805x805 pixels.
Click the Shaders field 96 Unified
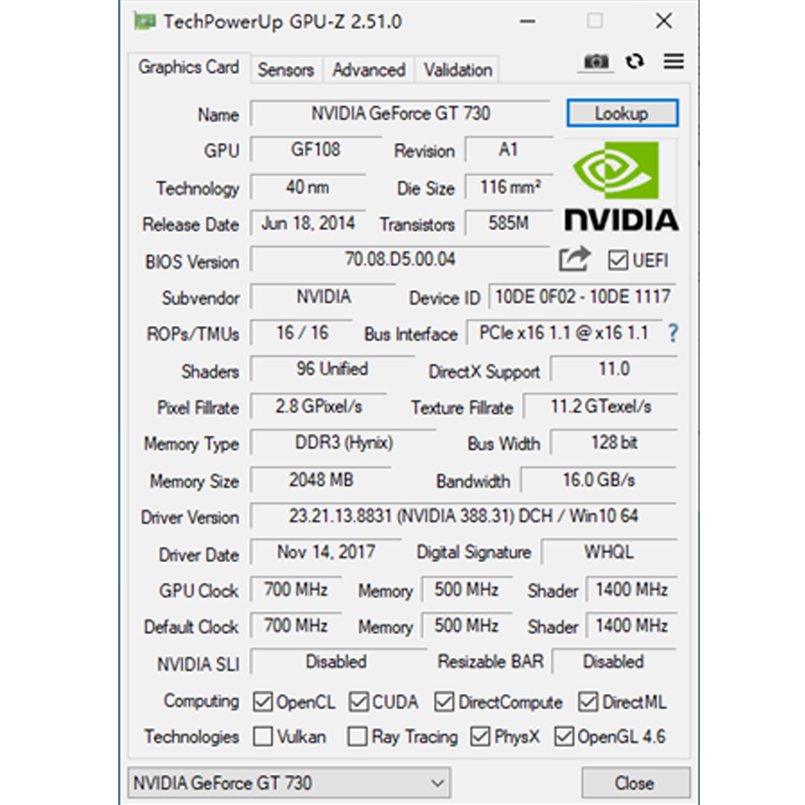(x=333, y=369)
